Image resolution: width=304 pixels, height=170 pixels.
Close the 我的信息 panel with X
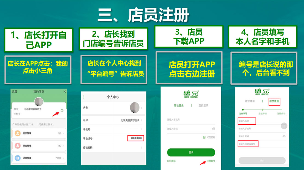[x=65, y=92]
